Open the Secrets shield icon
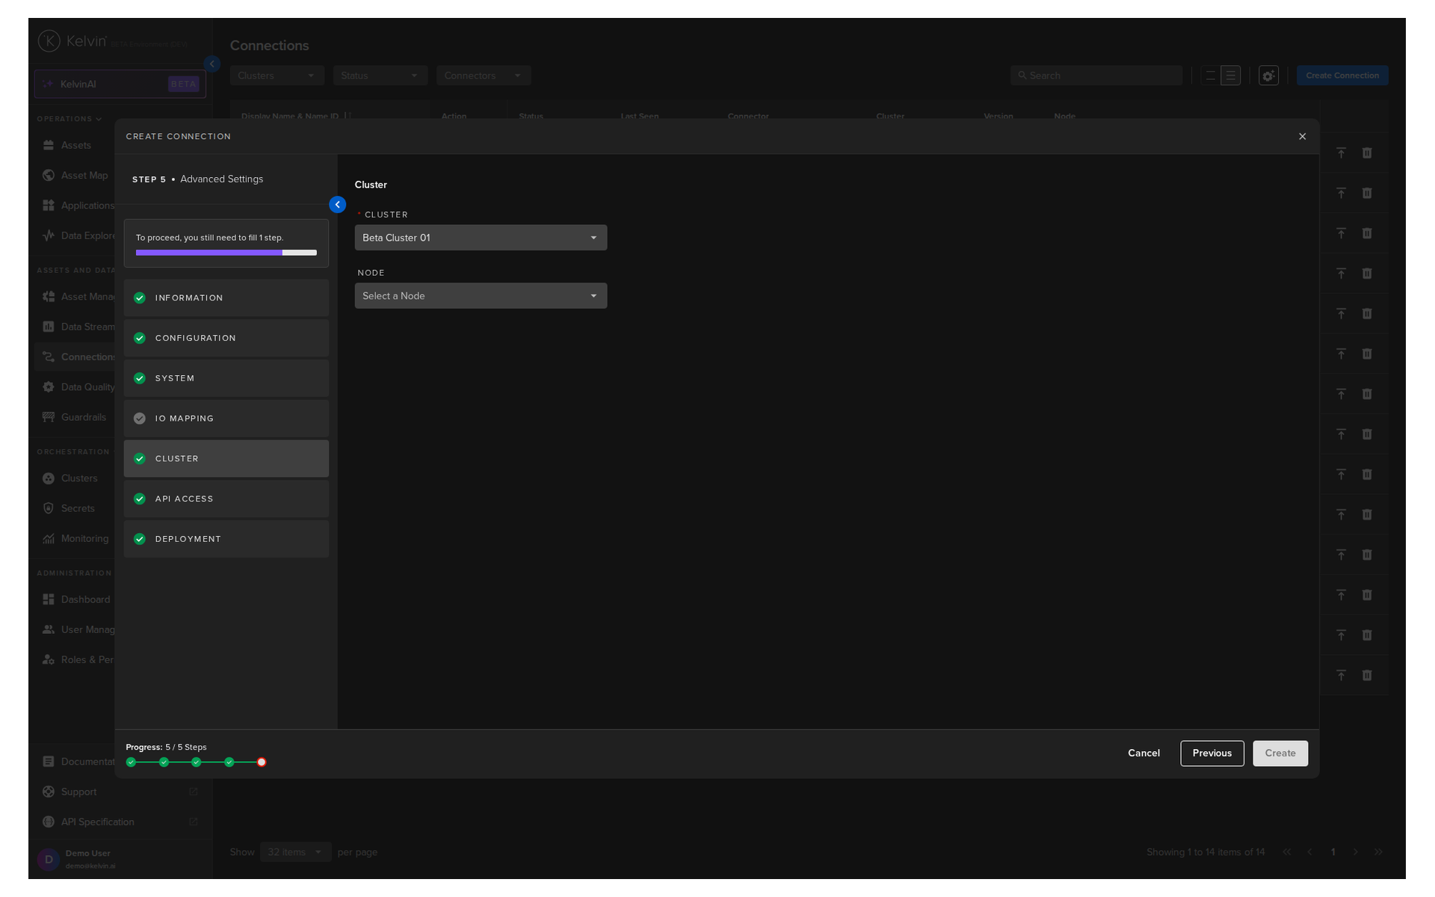Viewport: 1435px width, 897px height. tap(49, 508)
